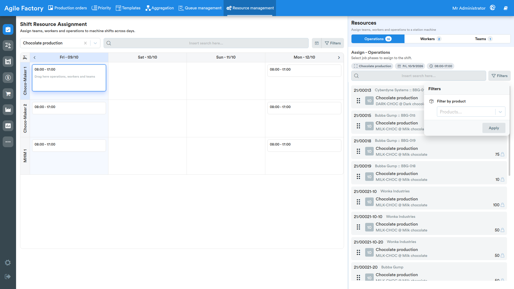Click lock icon of order 21/00021-10-20

point(502,256)
